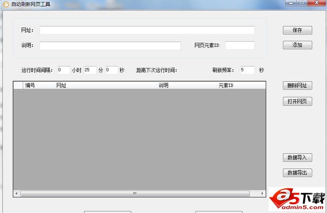This screenshot has width=327, height=213.
Task: Click the app icon in title bar
Action: (6, 4)
